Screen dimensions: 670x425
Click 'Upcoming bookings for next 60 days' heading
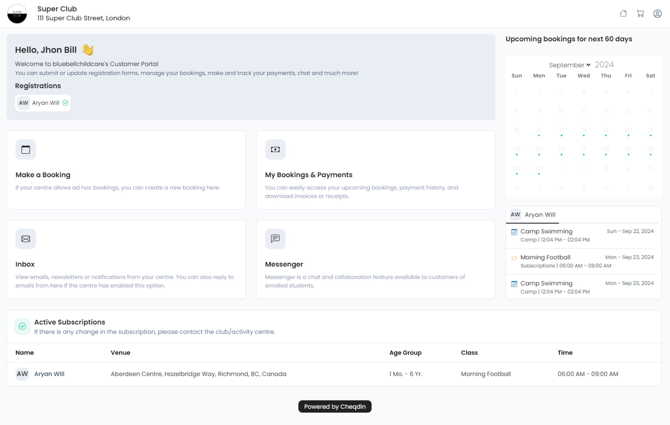(568, 39)
